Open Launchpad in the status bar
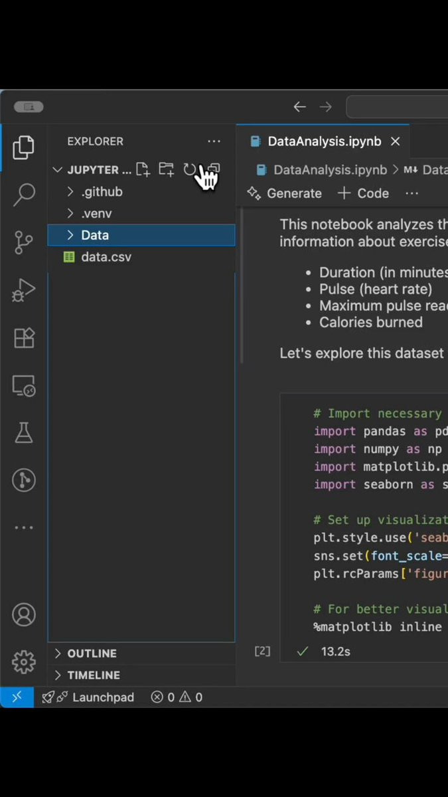 88,697
